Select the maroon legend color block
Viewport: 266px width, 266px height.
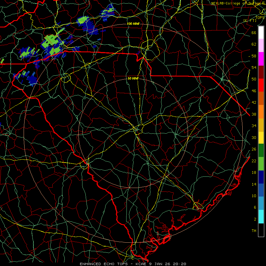(261, 72)
